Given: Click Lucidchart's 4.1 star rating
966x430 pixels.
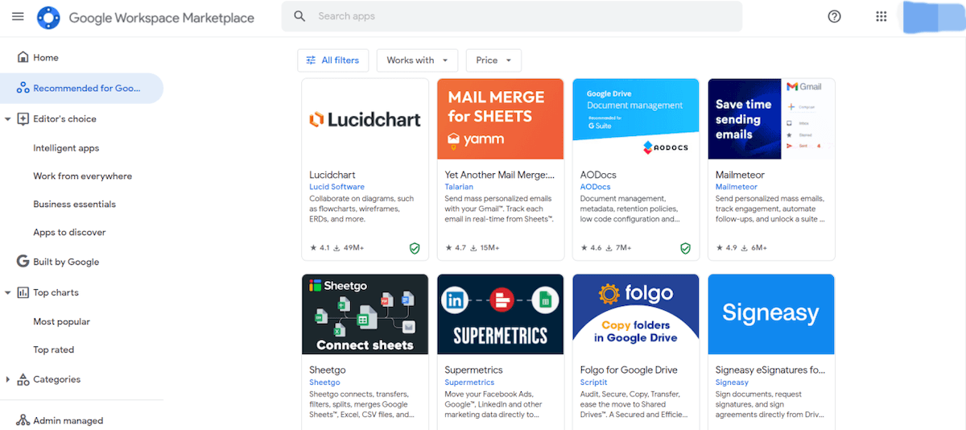Looking at the screenshot, I should [320, 248].
